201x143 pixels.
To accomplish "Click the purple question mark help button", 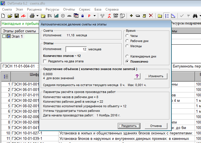I will pyautogui.click(x=138, y=76).
